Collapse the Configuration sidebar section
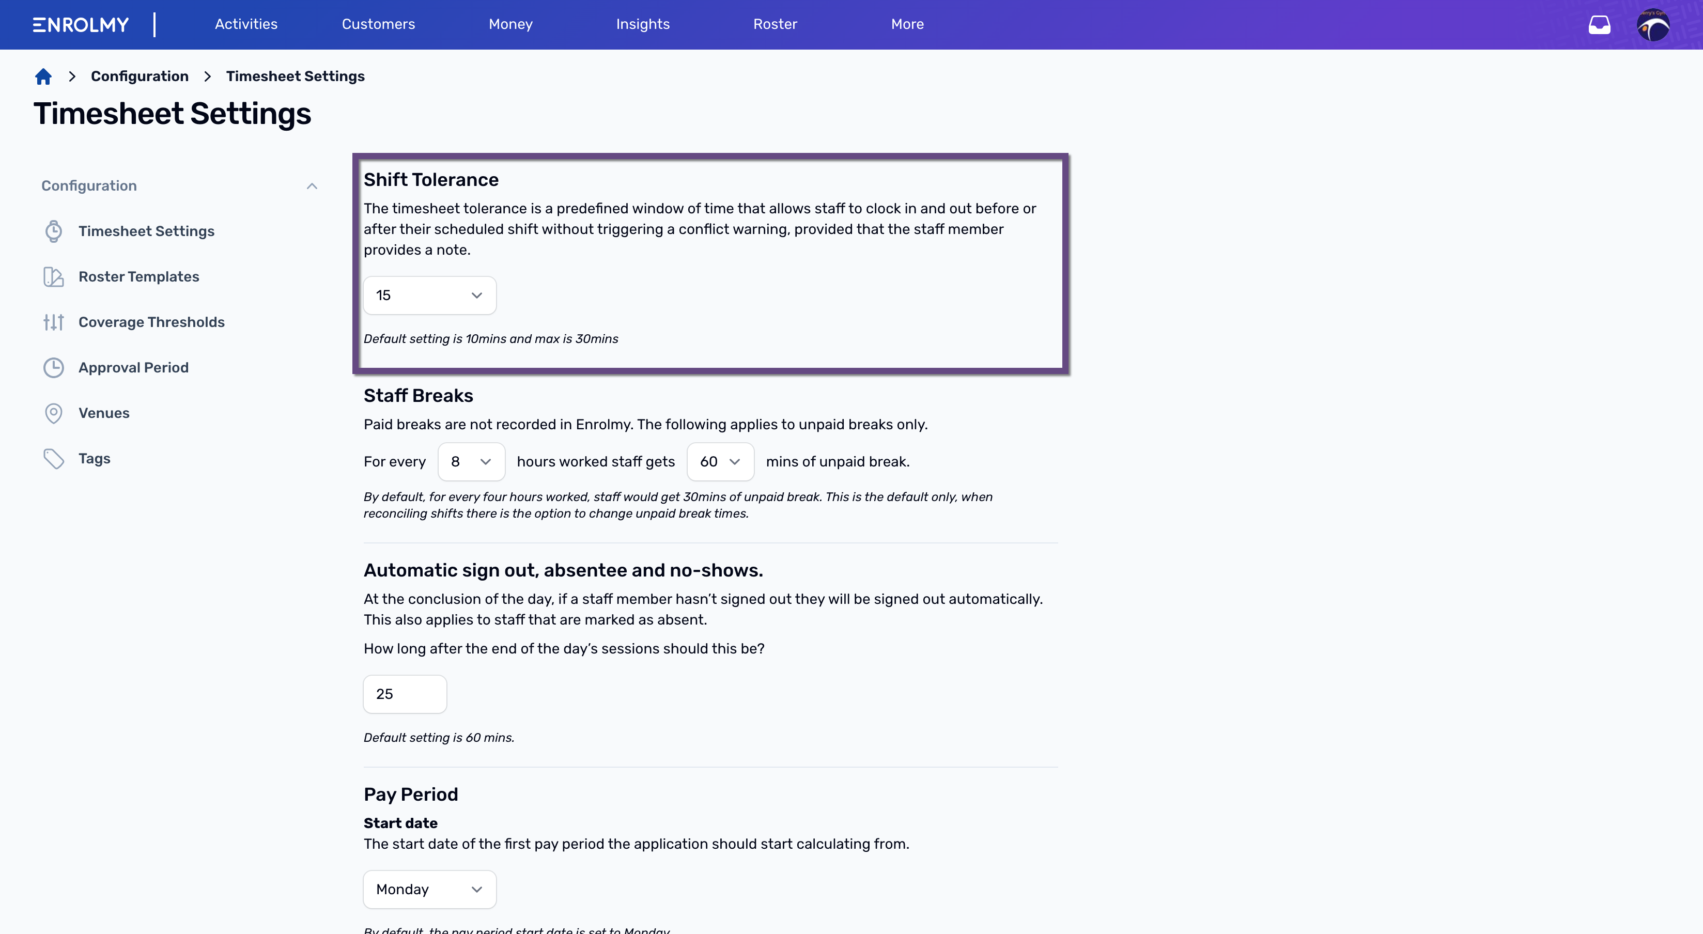The height and width of the screenshot is (934, 1703). coord(312,186)
